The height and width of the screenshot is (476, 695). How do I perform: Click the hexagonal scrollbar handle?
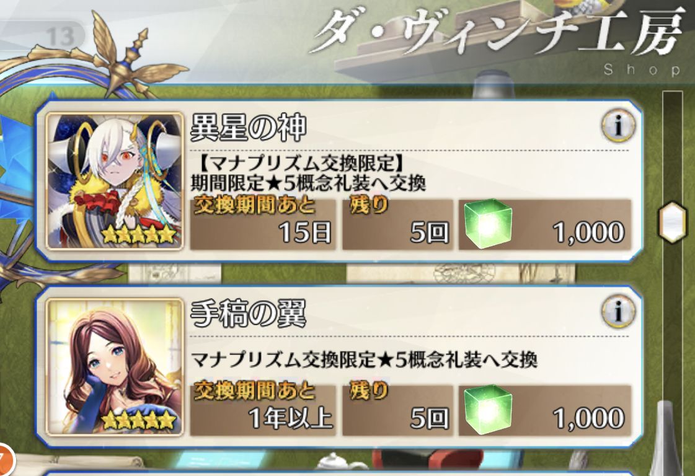tap(673, 222)
